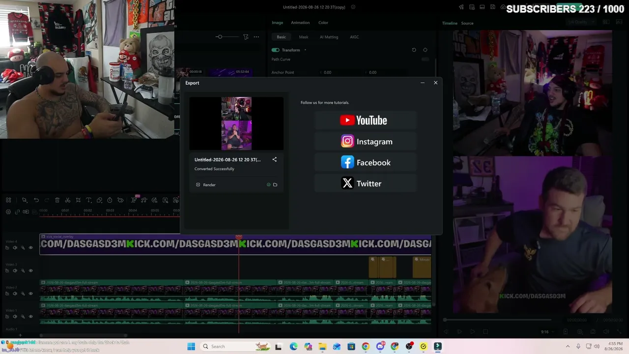
Task: Click the exported video preview thumbnail
Action: point(236,123)
